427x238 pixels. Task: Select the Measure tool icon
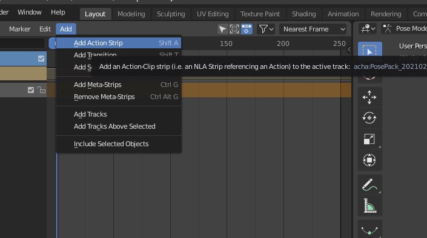pos(369,205)
